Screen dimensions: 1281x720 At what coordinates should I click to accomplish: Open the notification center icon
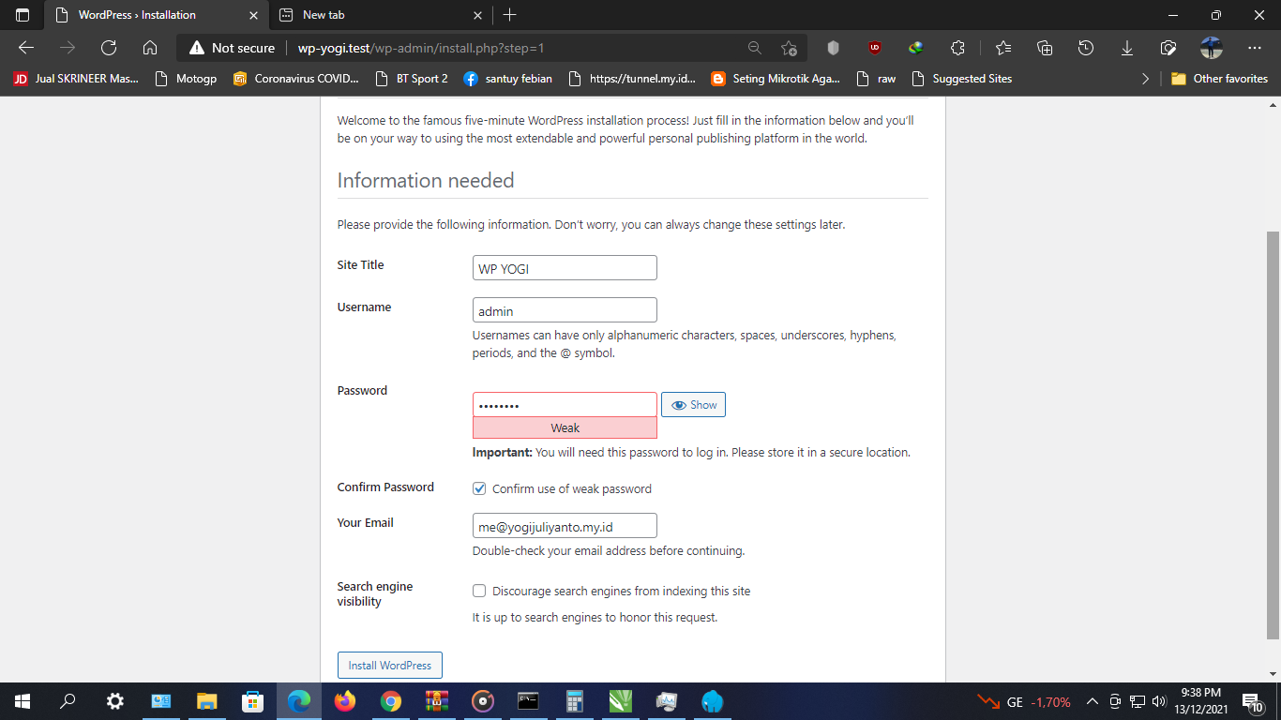(1252, 701)
